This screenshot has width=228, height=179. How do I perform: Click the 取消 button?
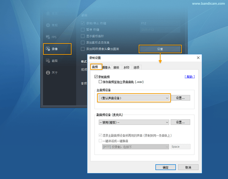(x=188, y=167)
